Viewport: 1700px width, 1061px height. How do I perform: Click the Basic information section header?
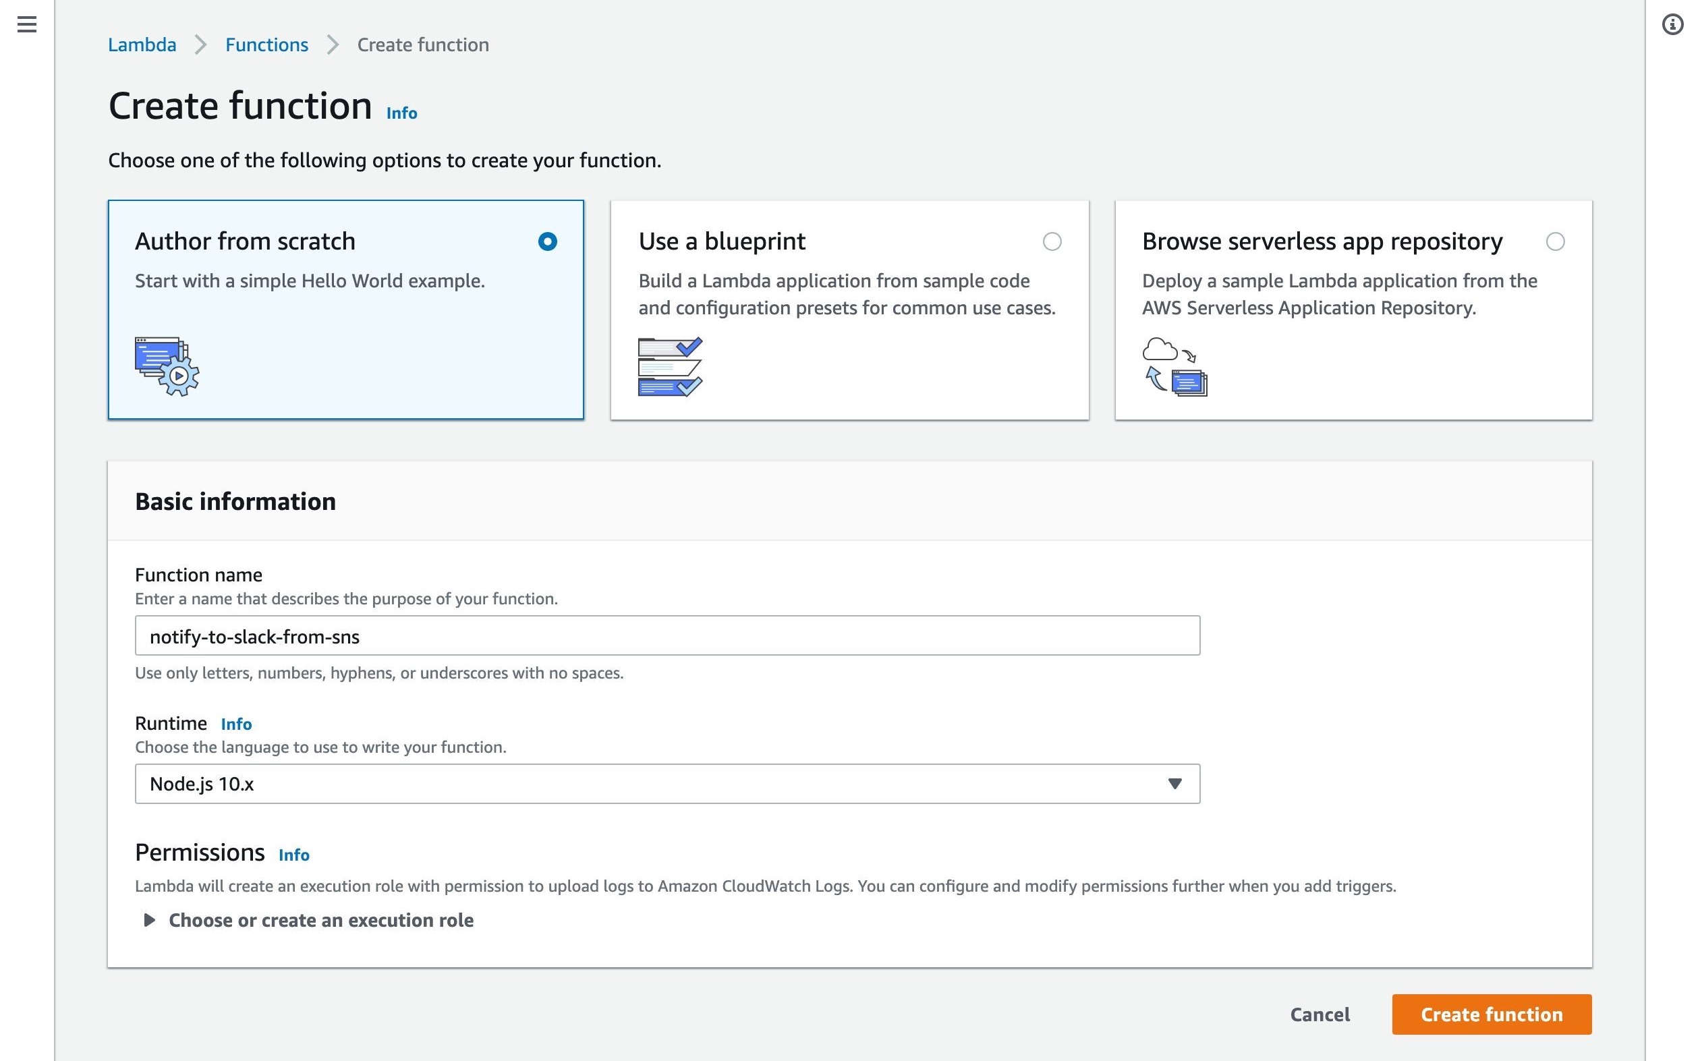pyautogui.click(x=235, y=501)
